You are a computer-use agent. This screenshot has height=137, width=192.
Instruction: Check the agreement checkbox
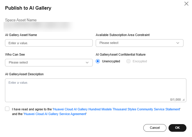pos(7,109)
